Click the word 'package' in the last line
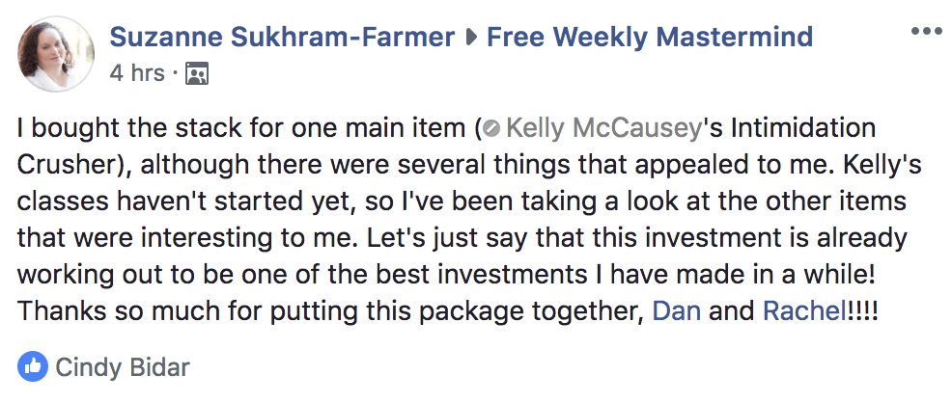 (x=471, y=312)
